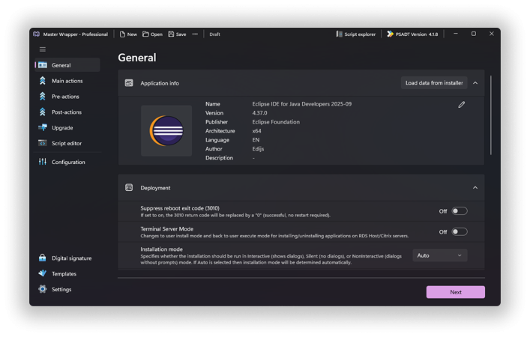Click the Next button

(x=455, y=292)
